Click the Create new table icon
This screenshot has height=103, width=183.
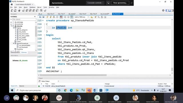pyautogui.click(x=27, y=11)
